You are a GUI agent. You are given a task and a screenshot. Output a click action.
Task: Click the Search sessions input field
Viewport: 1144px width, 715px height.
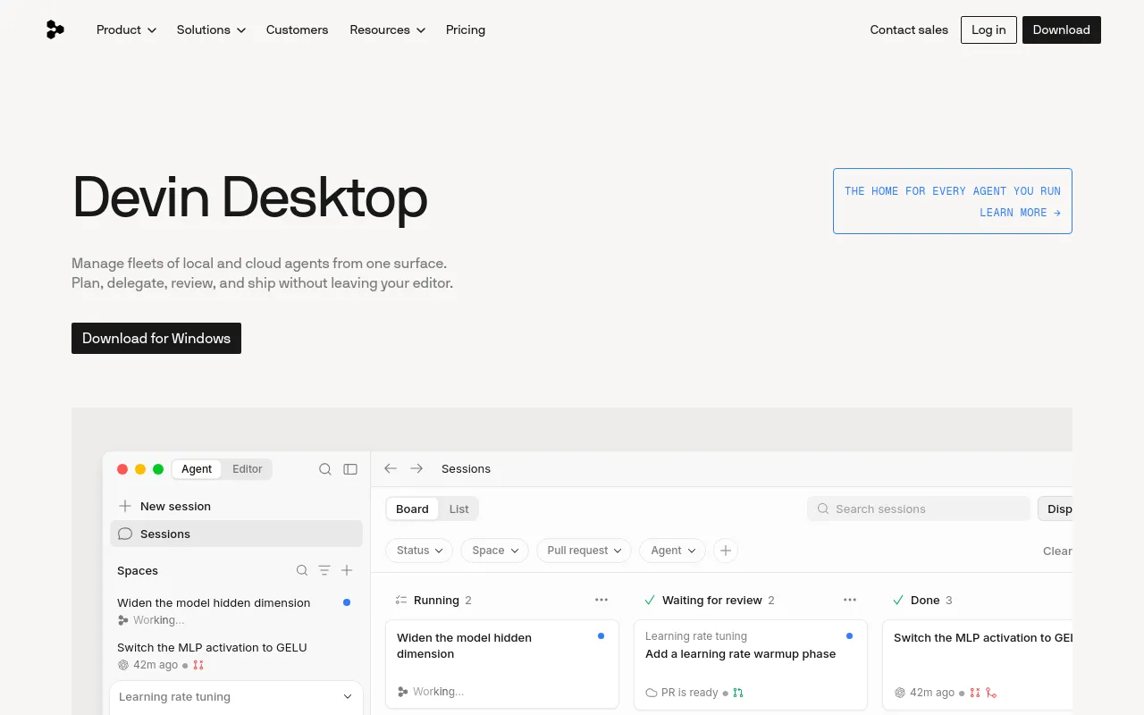(x=919, y=509)
